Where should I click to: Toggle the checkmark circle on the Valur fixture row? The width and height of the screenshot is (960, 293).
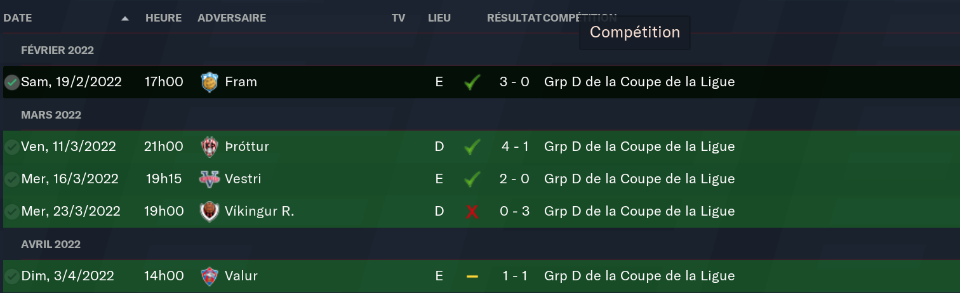coord(11,277)
